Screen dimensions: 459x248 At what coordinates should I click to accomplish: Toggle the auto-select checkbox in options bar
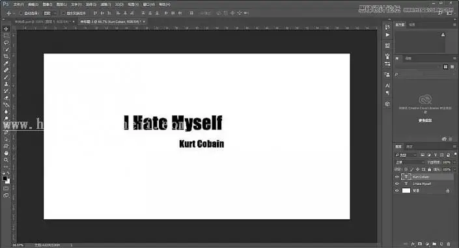(21, 13)
